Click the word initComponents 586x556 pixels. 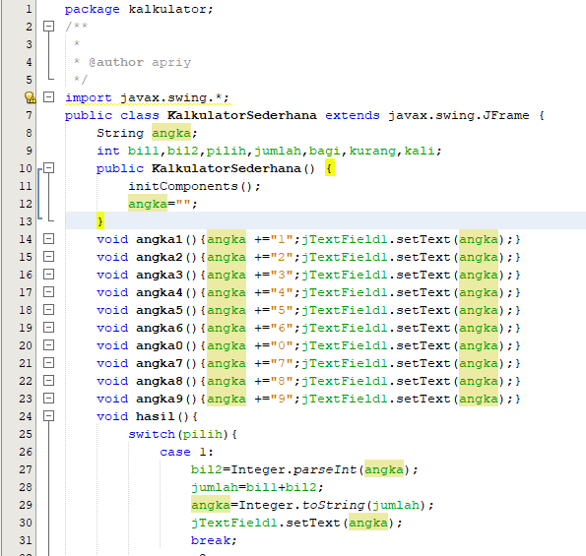tap(183, 186)
